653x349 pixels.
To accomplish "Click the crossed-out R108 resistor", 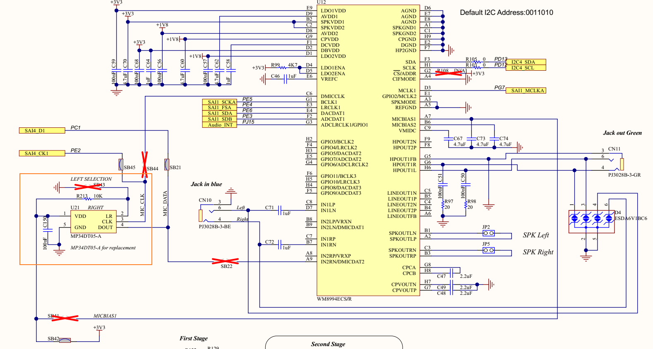I will [449, 73].
